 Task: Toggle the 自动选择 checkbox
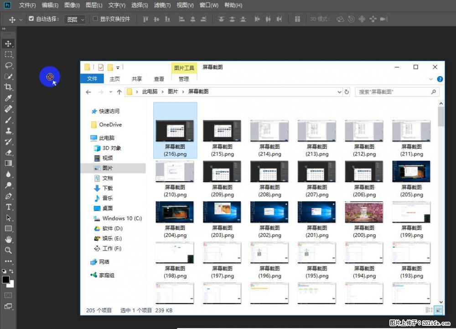(31, 19)
